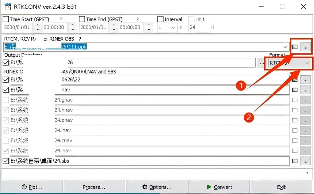Image resolution: width=314 pixels, height=194 pixels.
Task: Toggle the 24.gnav output checkbox
Action: tap(6, 100)
